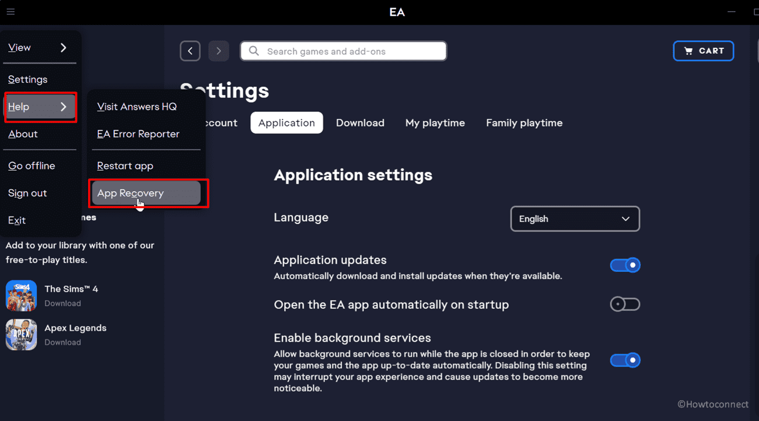Viewport: 759px width, 421px height.
Task: Click Apex Legends title text
Action: coord(75,328)
